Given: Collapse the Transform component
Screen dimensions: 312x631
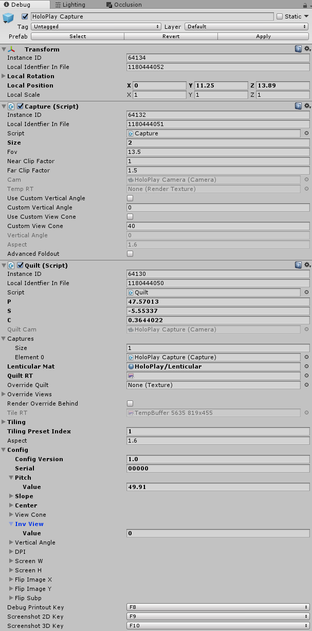Looking at the screenshot, I should pos(4,49).
